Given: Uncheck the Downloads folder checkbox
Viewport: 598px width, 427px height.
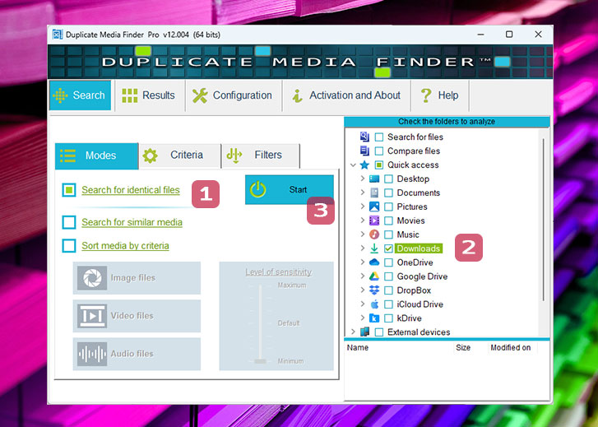Looking at the screenshot, I should 388,248.
